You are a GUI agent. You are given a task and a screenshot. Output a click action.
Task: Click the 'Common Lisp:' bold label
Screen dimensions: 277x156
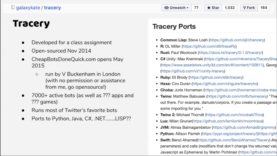174,40
